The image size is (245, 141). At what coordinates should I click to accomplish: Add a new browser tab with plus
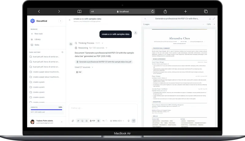186,11
